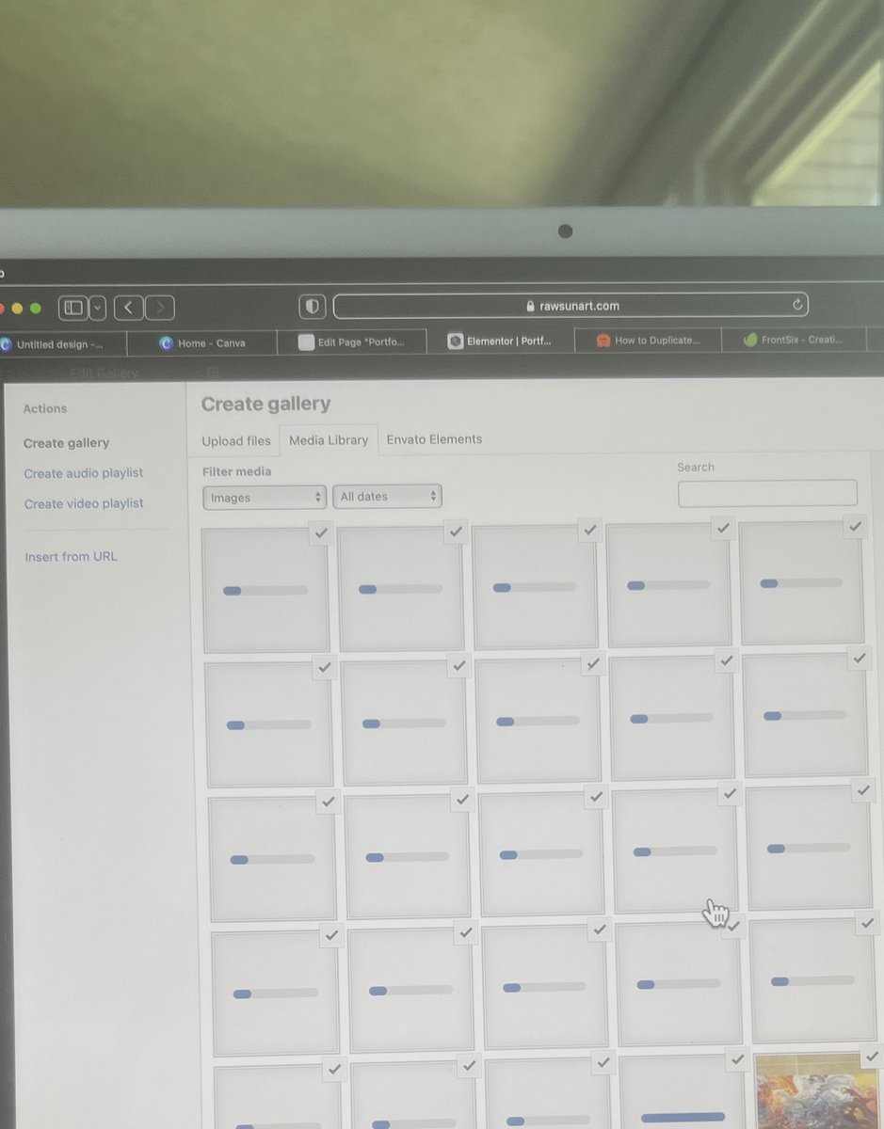Uncheck the second uploading item in top row
The height and width of the screenshot is (1129, 884).
(456, 532)
